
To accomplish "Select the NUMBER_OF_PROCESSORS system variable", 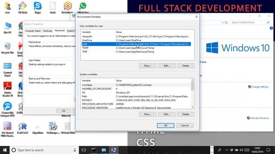I will click(136, 89).
